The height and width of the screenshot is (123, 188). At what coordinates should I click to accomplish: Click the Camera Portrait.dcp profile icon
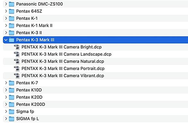tap(17, 68)
